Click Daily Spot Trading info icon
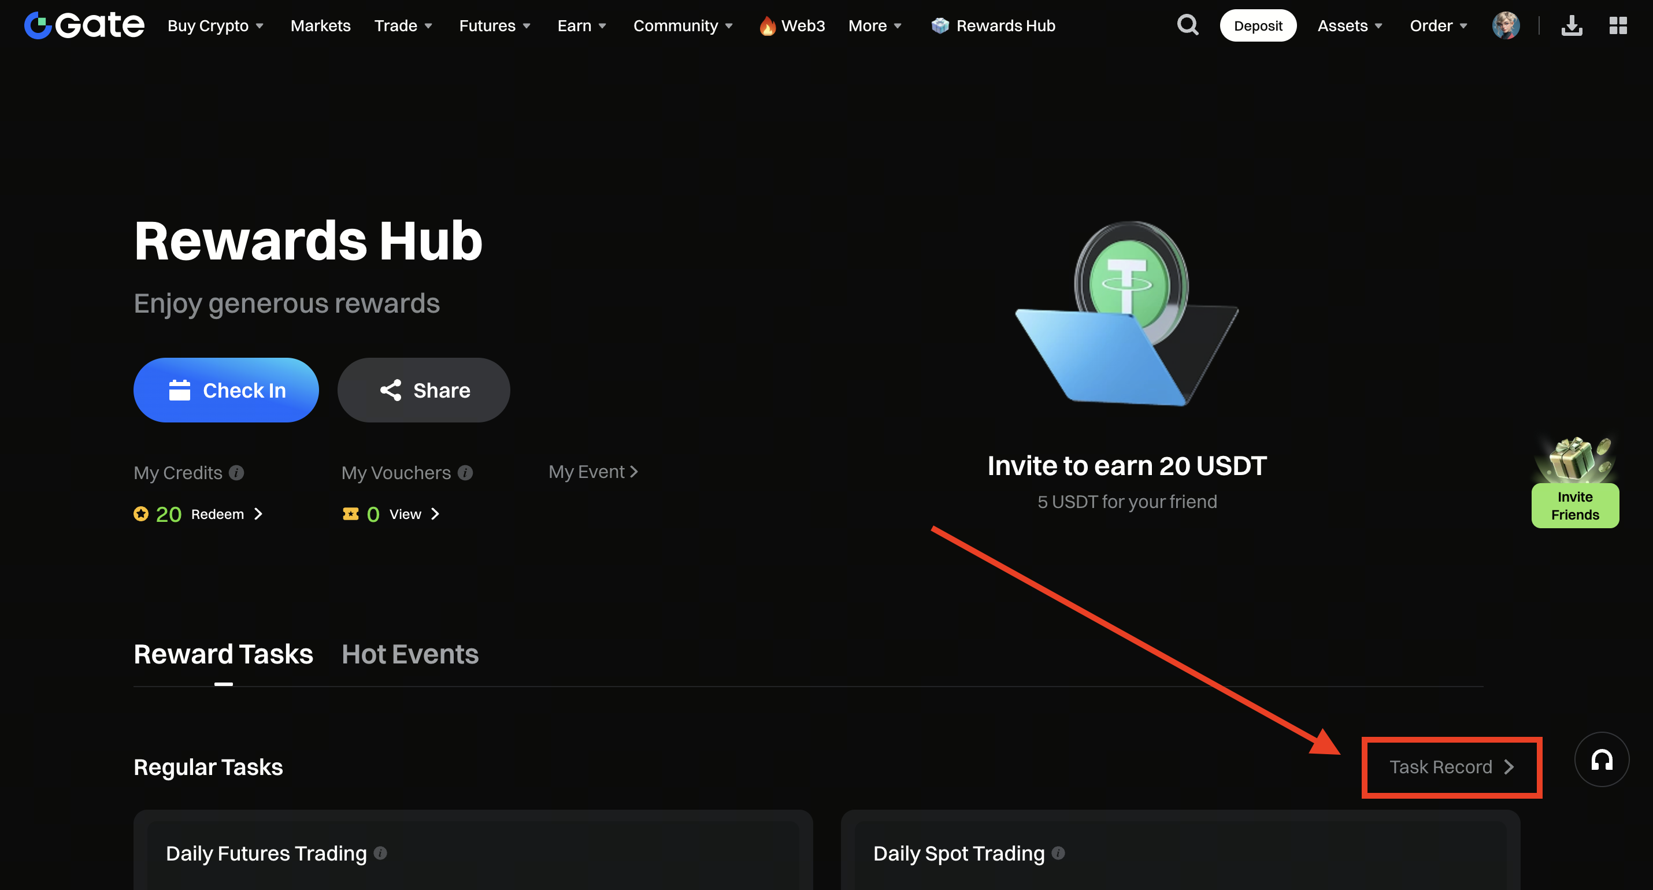Screen dimensions: 1653x890 tap(1058, 853)
